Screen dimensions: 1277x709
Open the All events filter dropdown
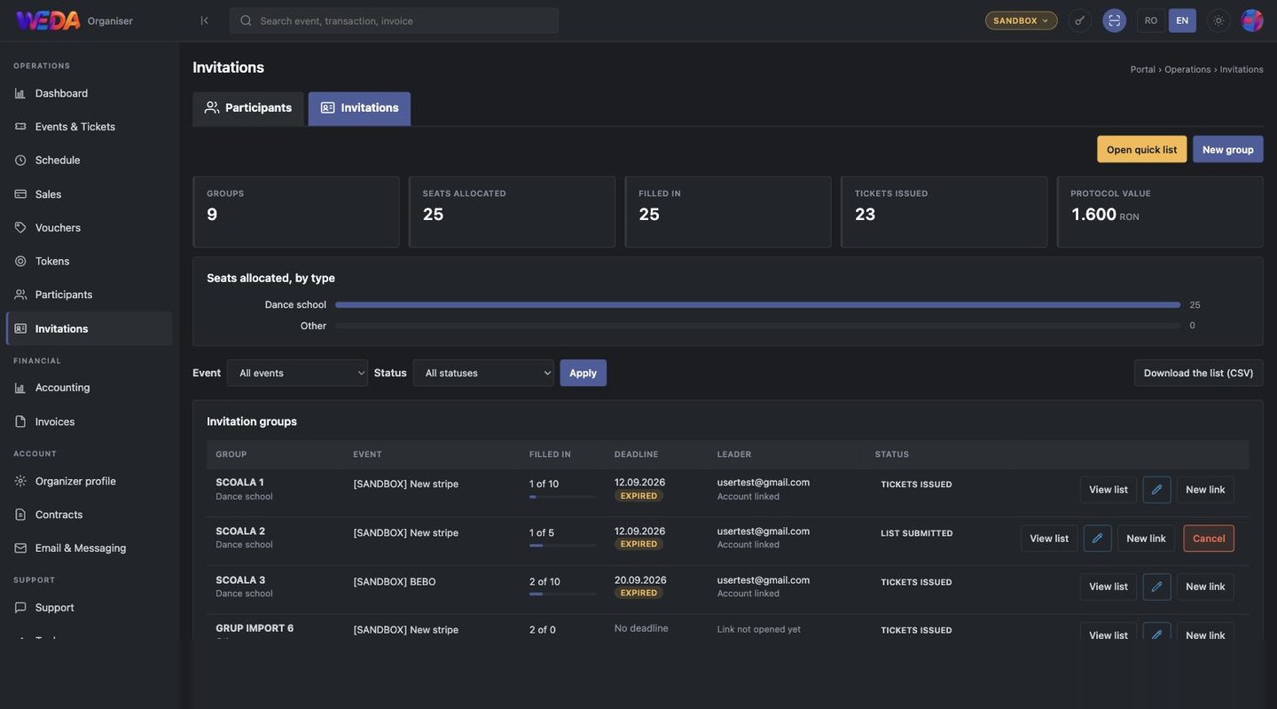coord(297,373)
